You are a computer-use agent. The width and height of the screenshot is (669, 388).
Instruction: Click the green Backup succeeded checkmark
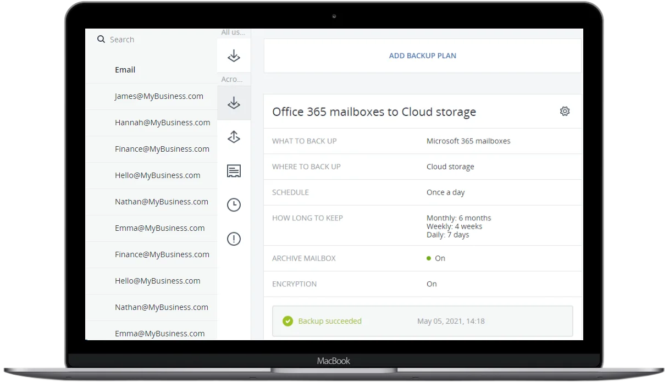coord(287,321)
